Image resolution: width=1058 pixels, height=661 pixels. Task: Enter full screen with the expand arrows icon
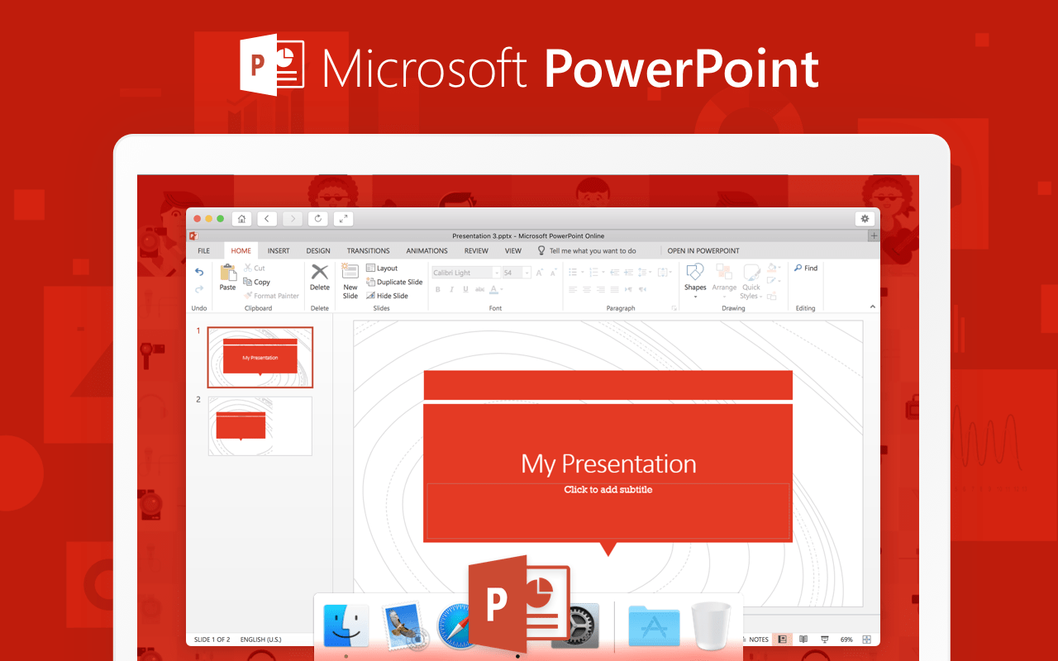point(344,219)
